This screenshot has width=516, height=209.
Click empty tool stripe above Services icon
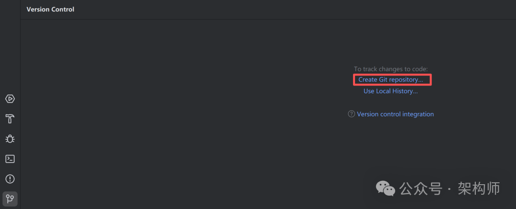point(10,48)
